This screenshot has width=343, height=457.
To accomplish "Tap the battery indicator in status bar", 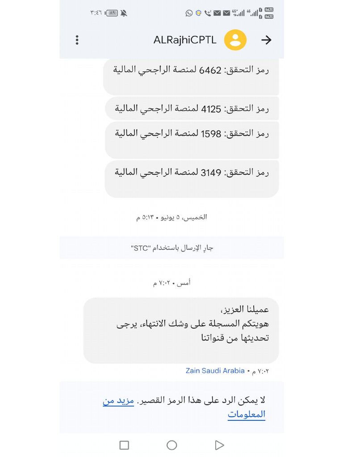I will (x=112, y=13).
